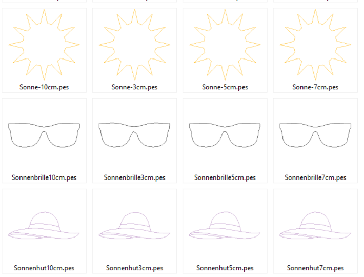This screenshot has width=364, height=277.
Task: Click the file name Sonnenhut10cm.pes
Action: point(44,268)
